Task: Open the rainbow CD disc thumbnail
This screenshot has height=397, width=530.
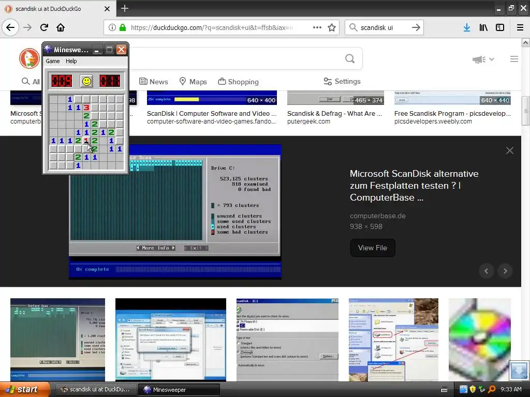Action: click(480, 340)
